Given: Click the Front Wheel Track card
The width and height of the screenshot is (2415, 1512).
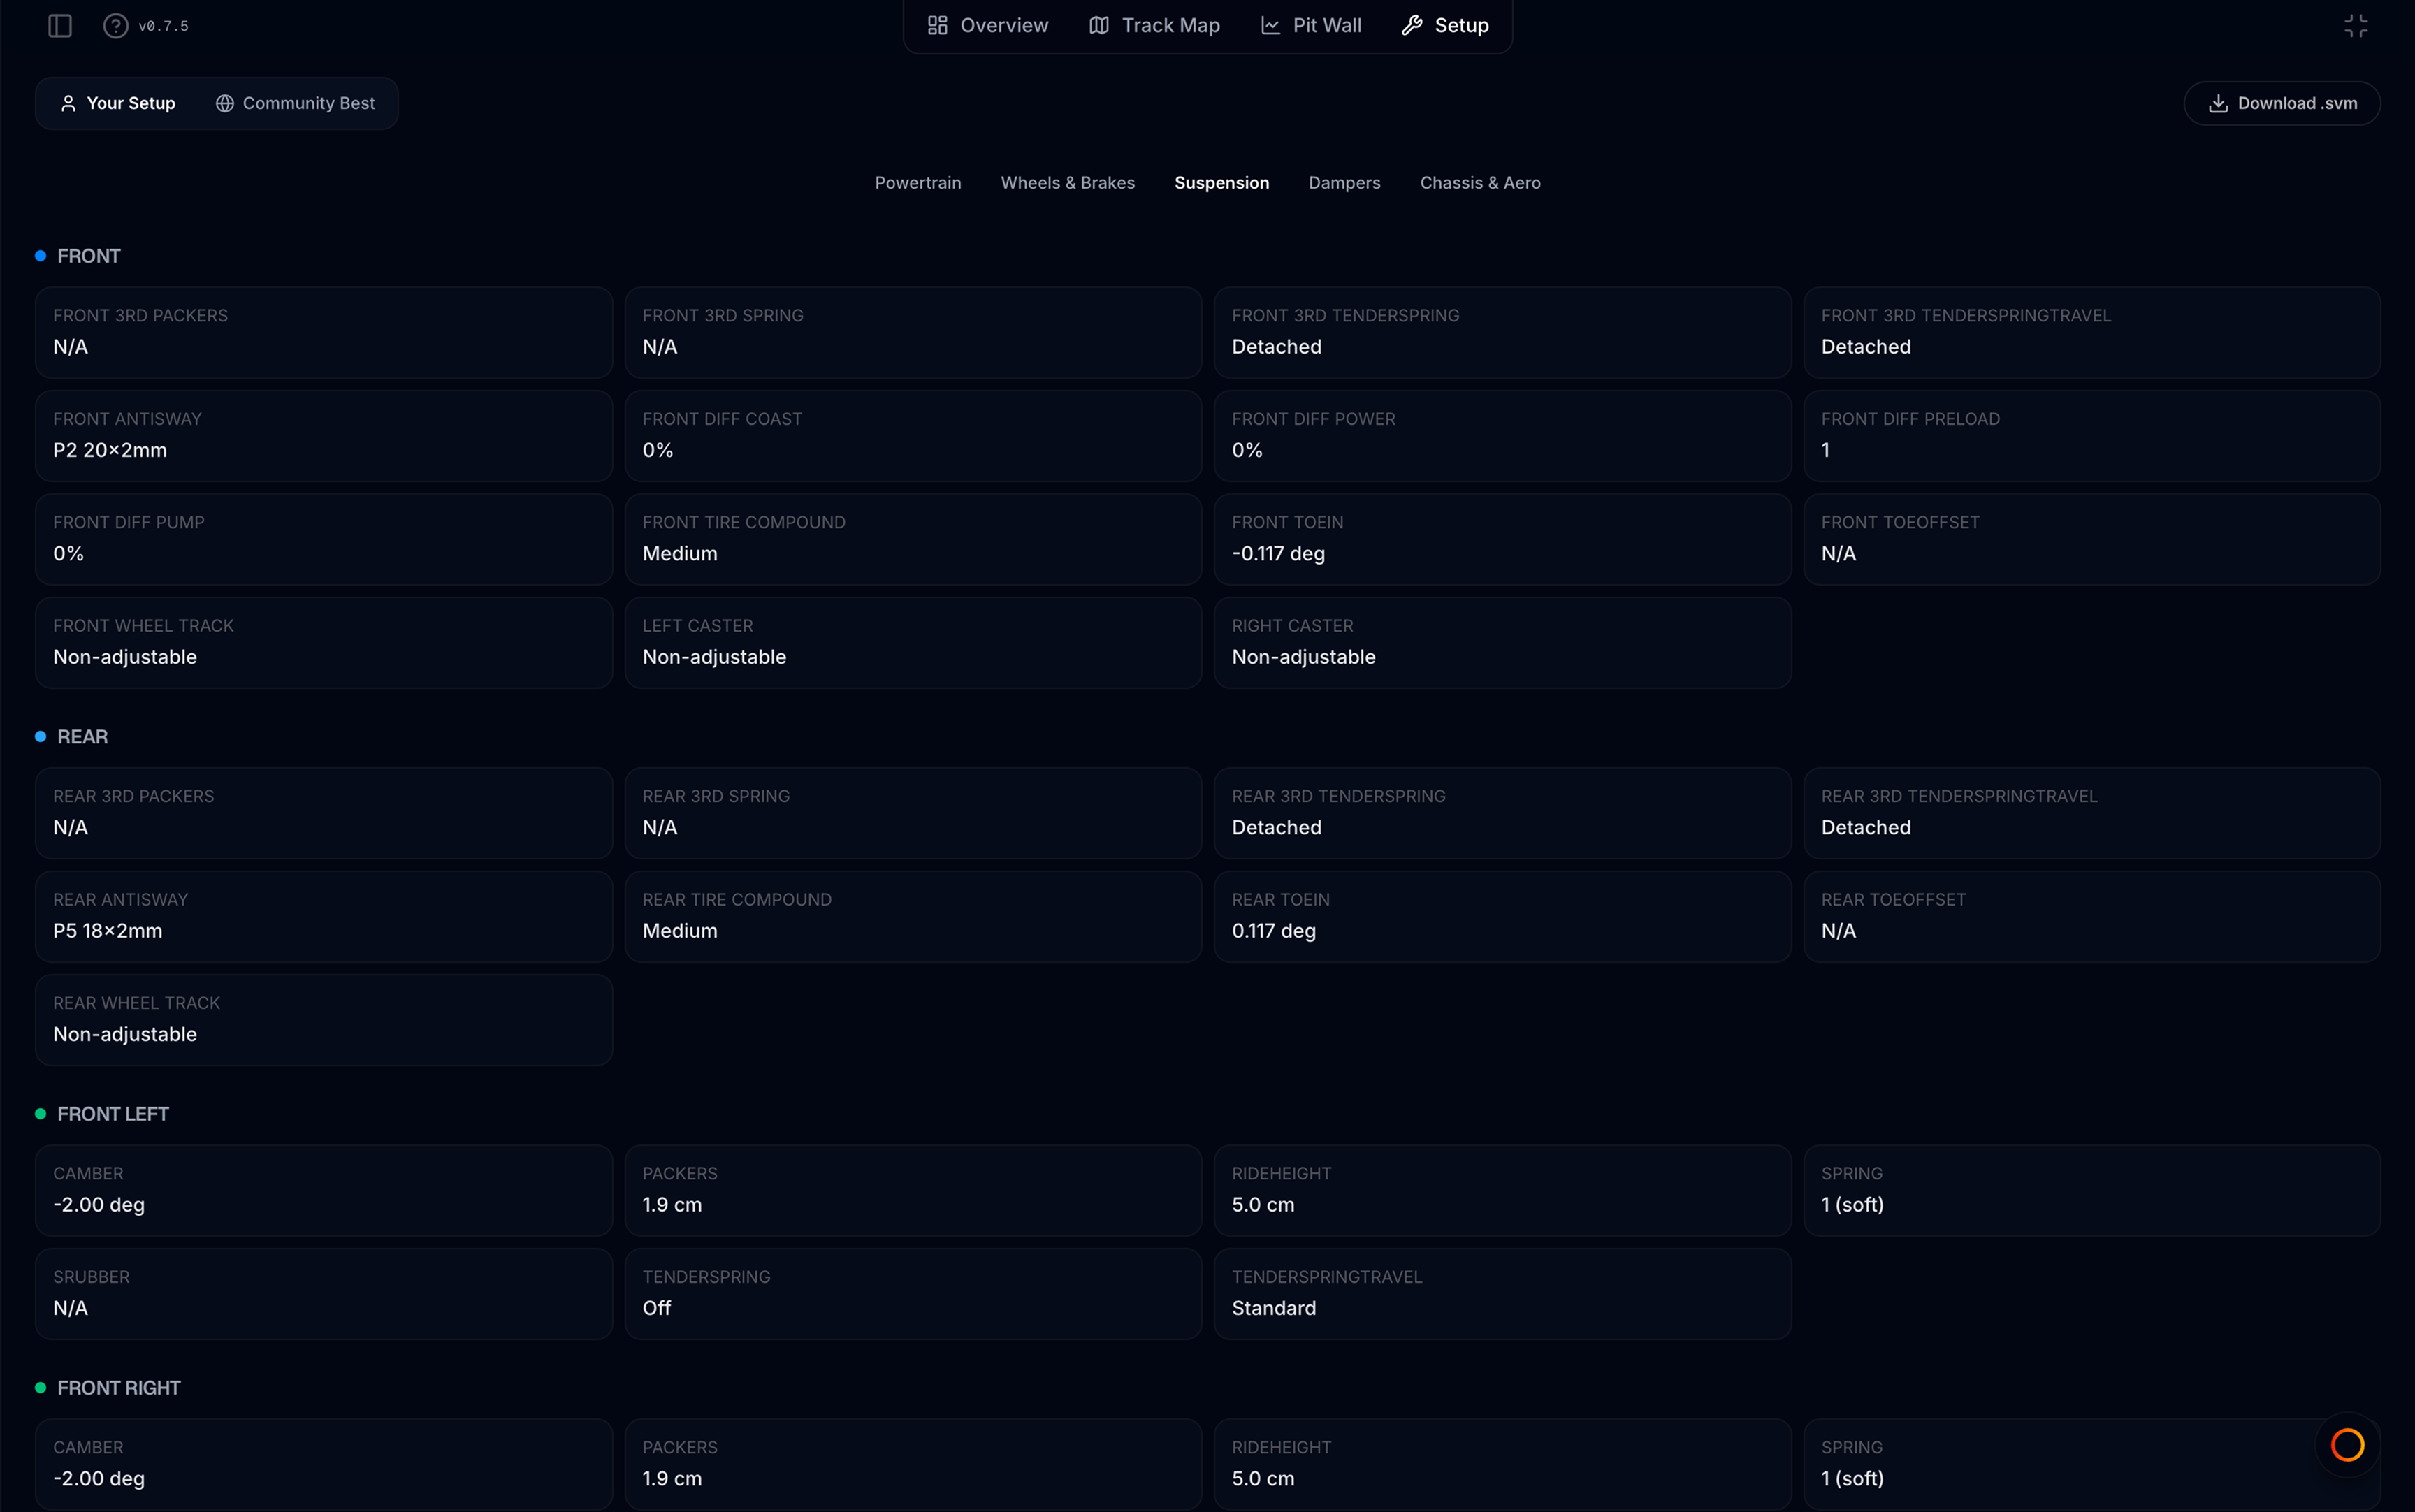Looking at the screenshot, I should 324,643.
